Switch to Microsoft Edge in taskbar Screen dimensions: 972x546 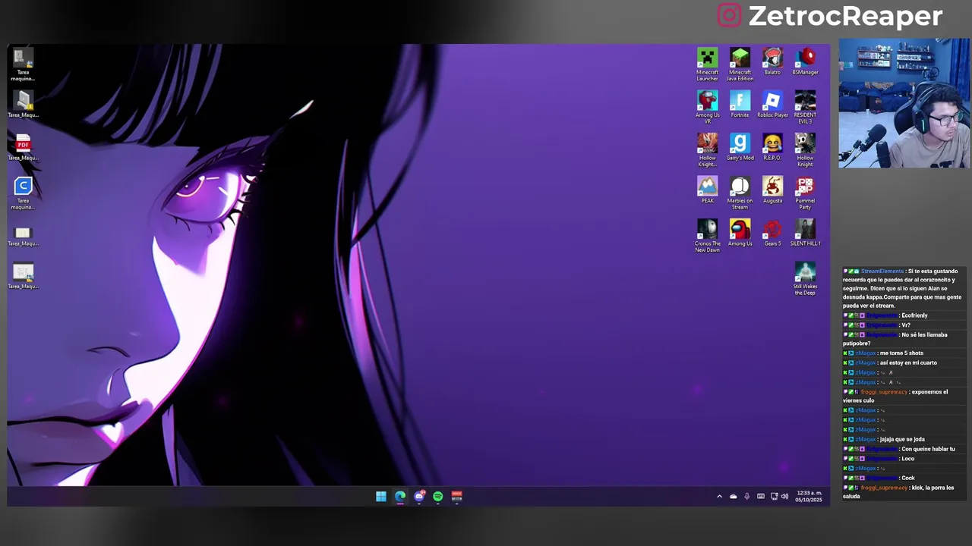point(400,496)
